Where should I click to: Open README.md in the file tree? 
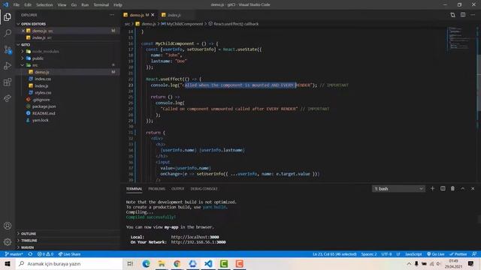[44, 113]
